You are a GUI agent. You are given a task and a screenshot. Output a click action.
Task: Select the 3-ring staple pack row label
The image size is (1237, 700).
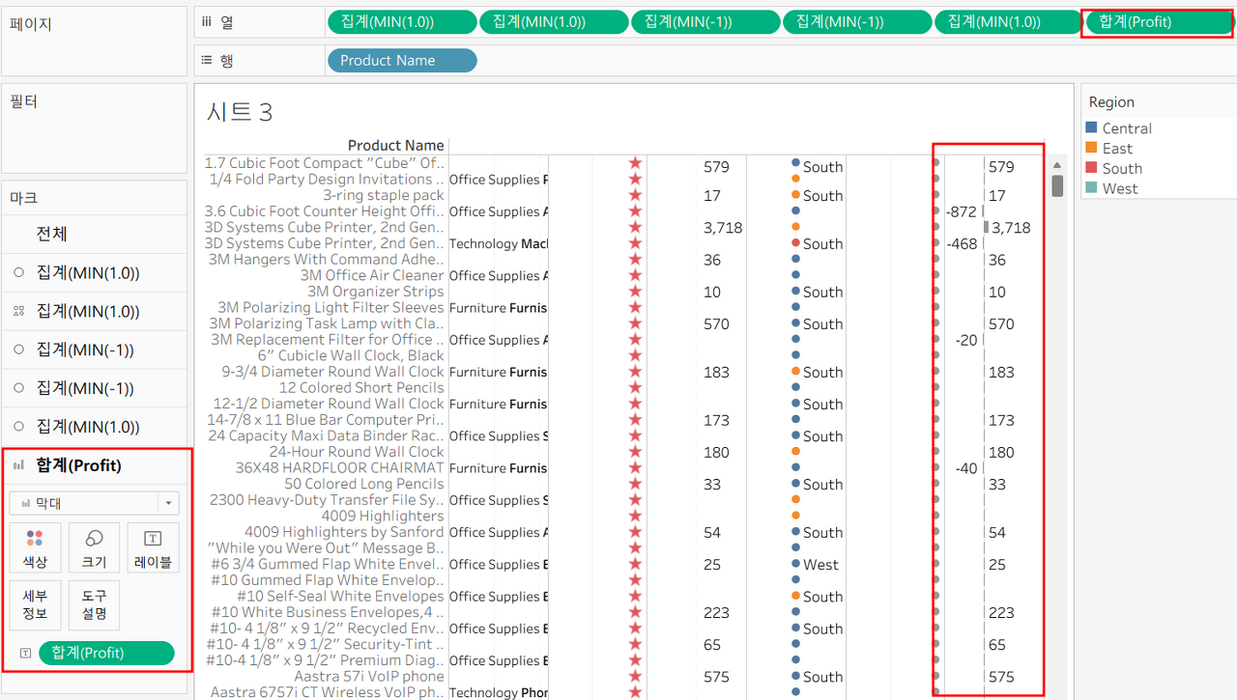pyautogui.click(x=384, y=195)
